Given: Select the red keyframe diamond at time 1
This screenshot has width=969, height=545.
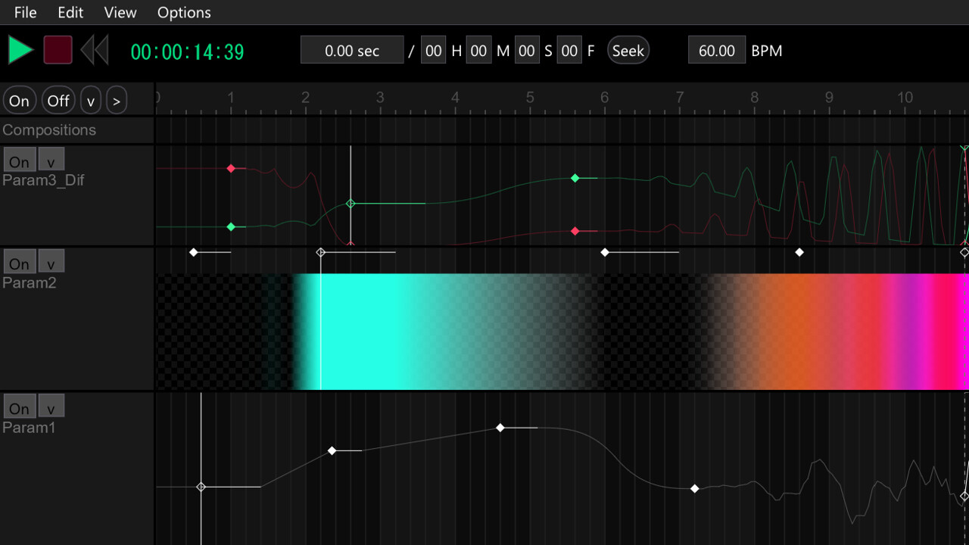Looking at the screenshot, I should [231, 168].
